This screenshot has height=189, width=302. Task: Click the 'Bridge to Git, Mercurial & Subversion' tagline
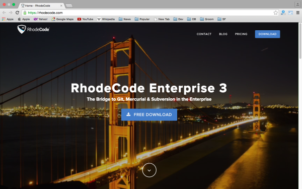[149, 99]
